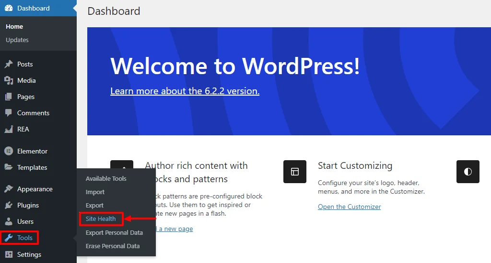
Task: Click the layout icon beside Start Customizing
Action: click(x=295, y=172)
